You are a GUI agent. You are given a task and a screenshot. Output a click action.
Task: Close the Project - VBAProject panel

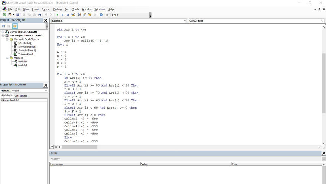[x=46, y=20]
